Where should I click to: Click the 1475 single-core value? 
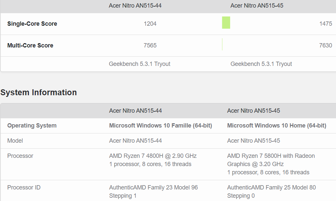point(326,24)
